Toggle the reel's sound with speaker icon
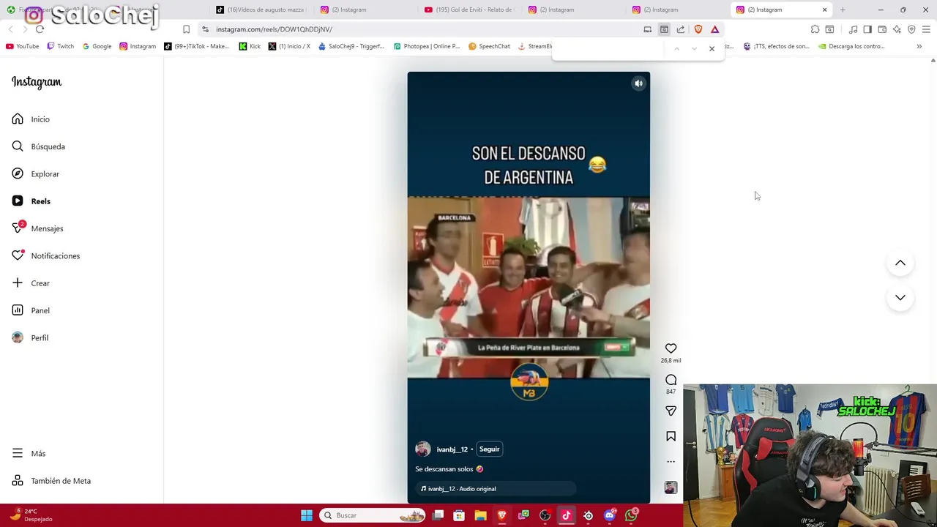937x527 pixels. click(638, 83)
